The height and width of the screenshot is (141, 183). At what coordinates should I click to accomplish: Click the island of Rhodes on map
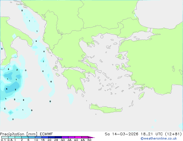141,96
